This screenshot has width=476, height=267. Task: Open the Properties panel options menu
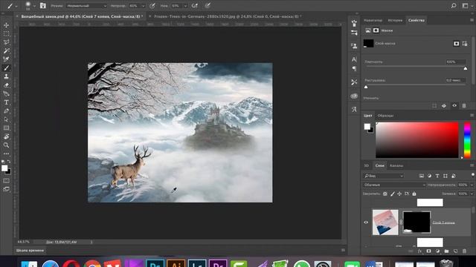click(472, 20)
